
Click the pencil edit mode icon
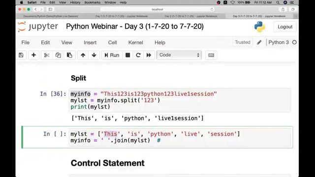point(259,42)
